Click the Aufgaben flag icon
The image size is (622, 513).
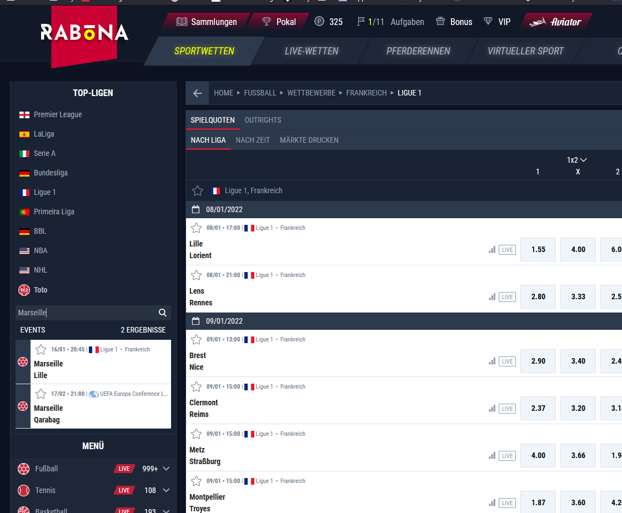click(360, 22)
